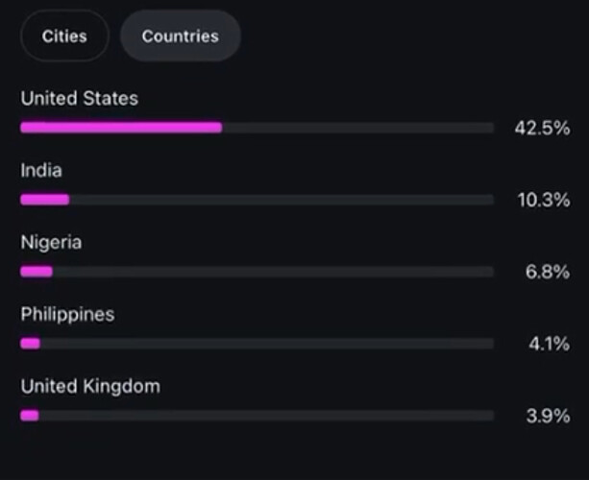Select the Countries tab
The height and width of the screenshot is (480, 589).
[x=180, y=36]
